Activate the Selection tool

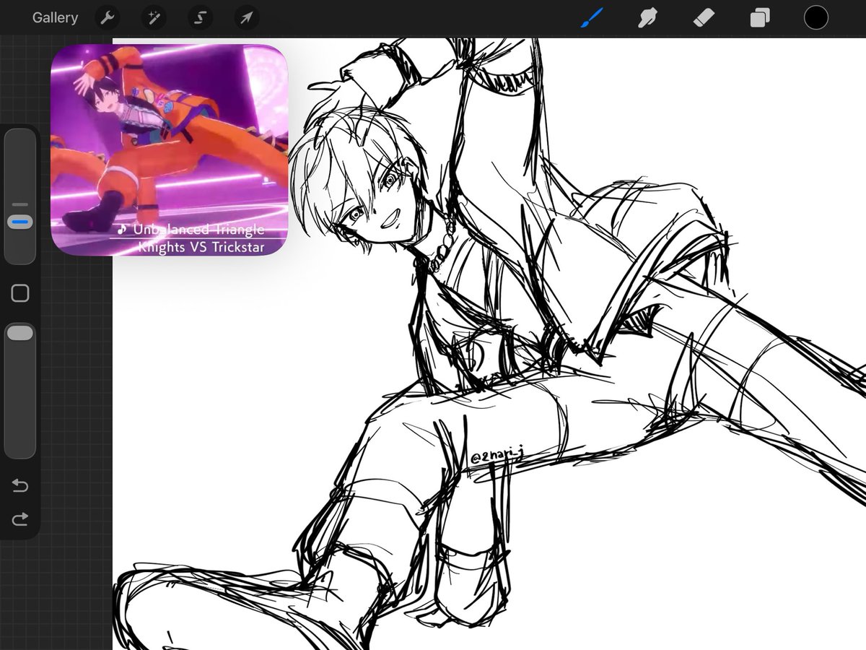tap(200, 18)
